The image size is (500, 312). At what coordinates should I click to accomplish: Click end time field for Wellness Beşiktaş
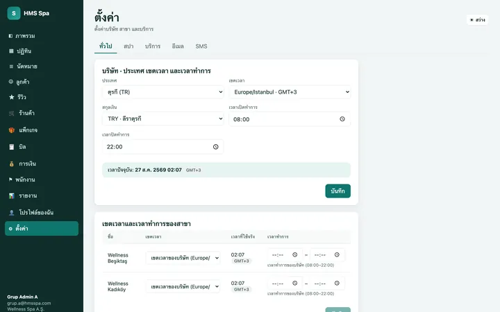point(327,254)
